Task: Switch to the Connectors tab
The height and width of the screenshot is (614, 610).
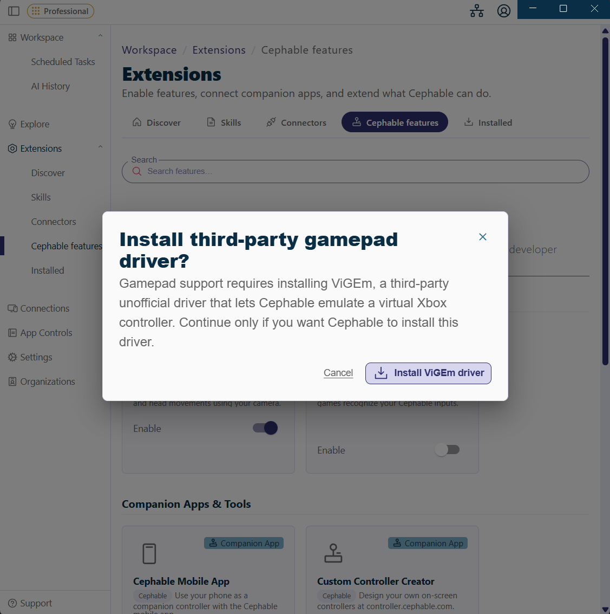Action: [297, 122]
